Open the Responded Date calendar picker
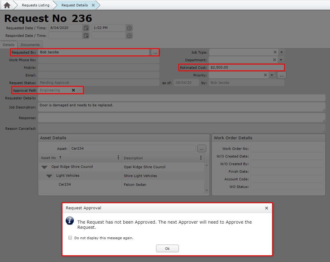330x262 pixels. click(86, 35)
